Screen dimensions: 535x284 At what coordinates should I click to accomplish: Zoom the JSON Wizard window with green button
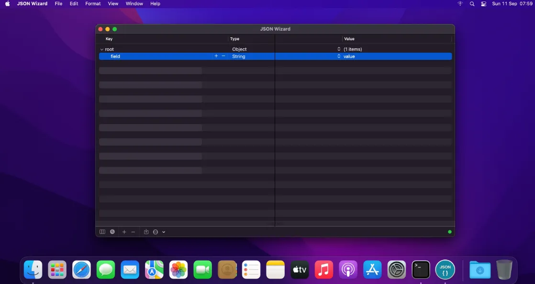(x=115, y=29)
